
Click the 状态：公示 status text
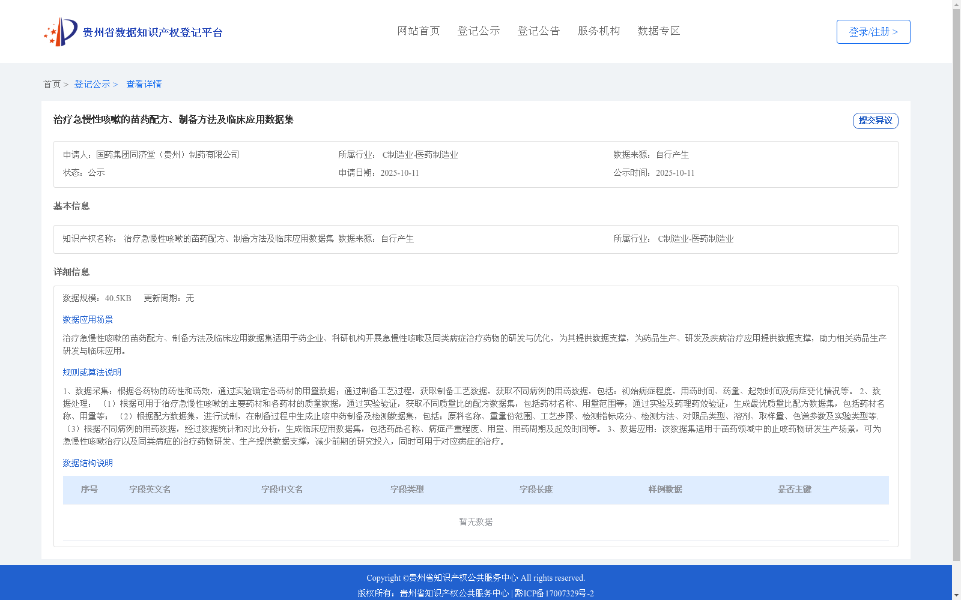[84, 173]
